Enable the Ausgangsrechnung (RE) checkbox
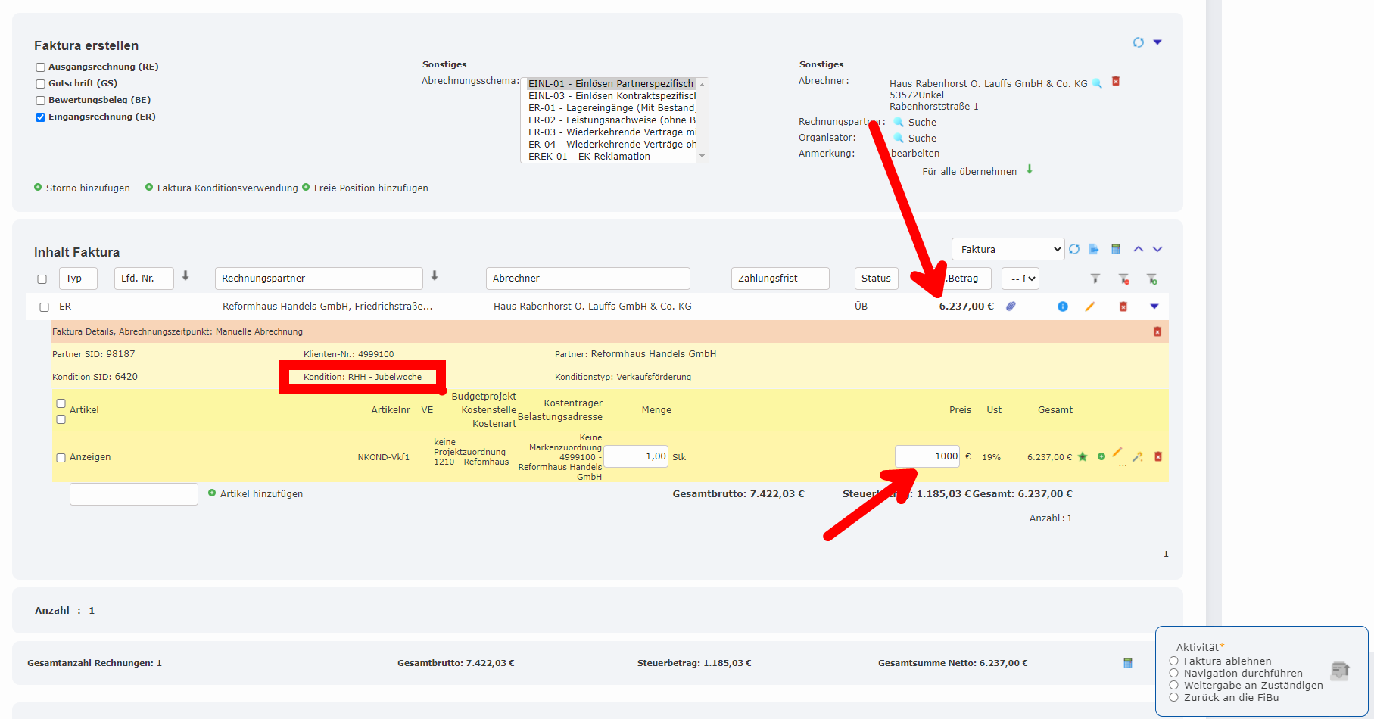 [x=39, y=67]
